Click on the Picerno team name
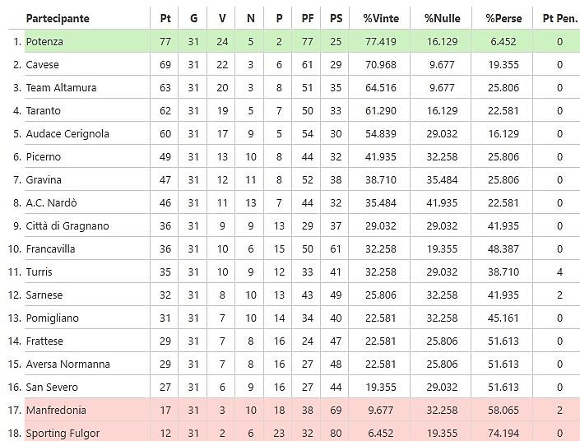 [x=44, y=157]
